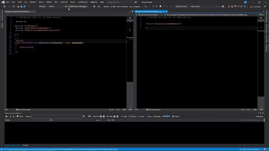Open the BUILD menu
This screenshot has width=269, height=151.
point(41,2)
